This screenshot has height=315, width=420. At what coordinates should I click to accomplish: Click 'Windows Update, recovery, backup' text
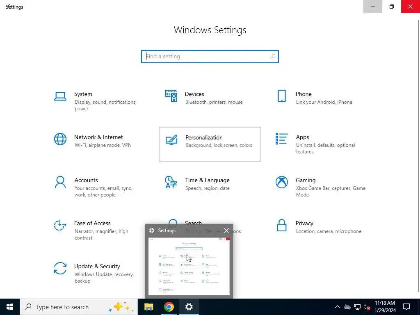pos(104,278)
